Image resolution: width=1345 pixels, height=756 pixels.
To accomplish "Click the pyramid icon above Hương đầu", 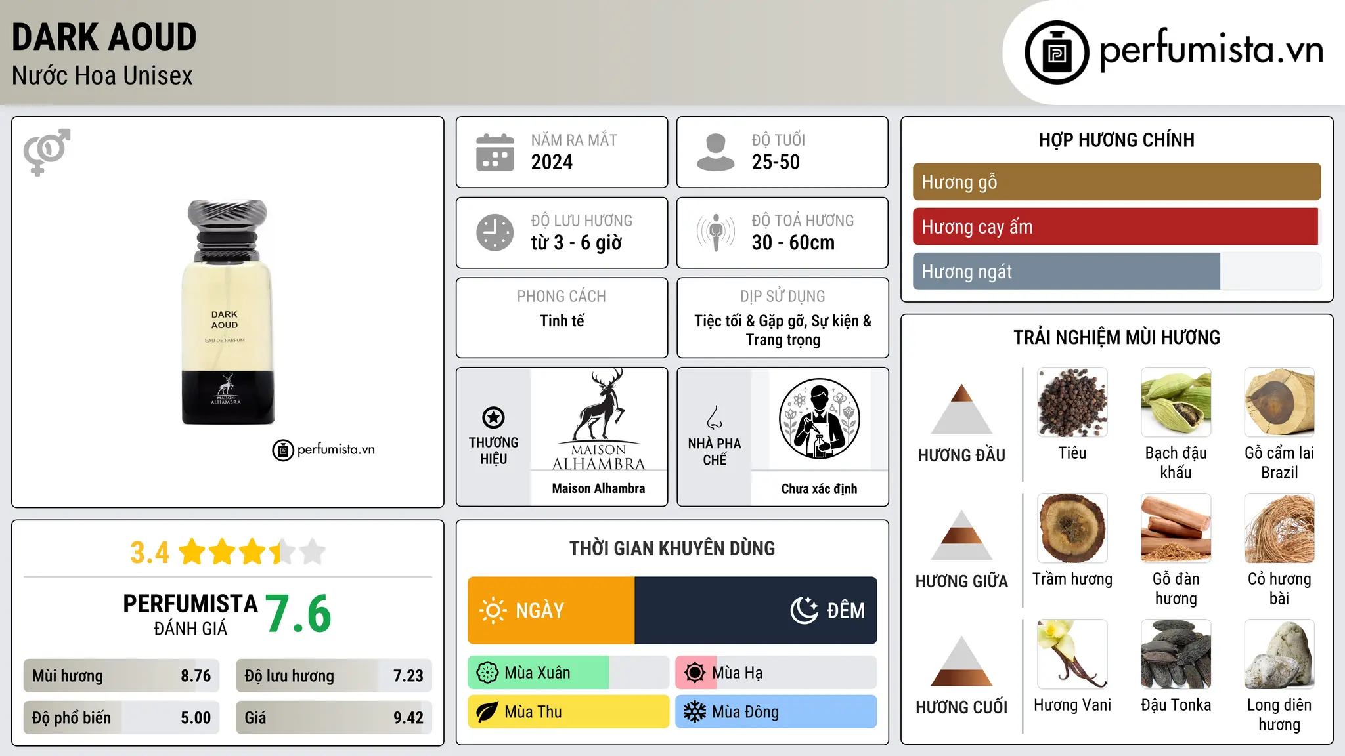I will pyautogui.click(x=962, y=409).
